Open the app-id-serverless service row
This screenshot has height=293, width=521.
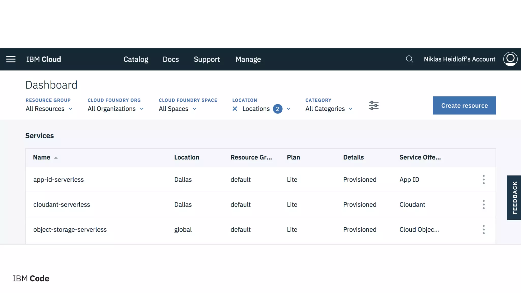pyautogui.click(x=59, y=180)
